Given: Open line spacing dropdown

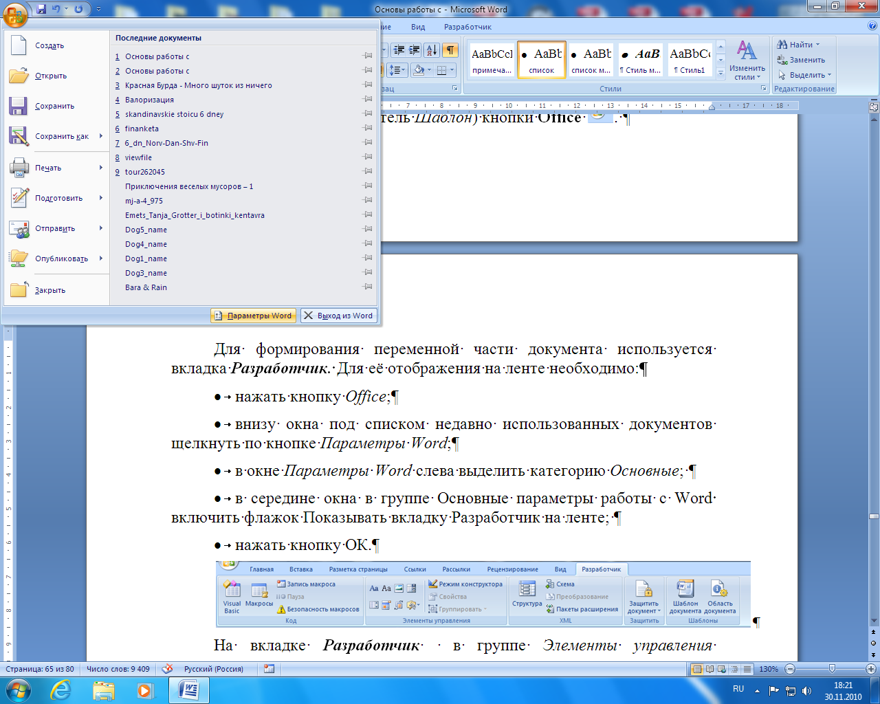Looking at the screenshot, I should point(397,70).
